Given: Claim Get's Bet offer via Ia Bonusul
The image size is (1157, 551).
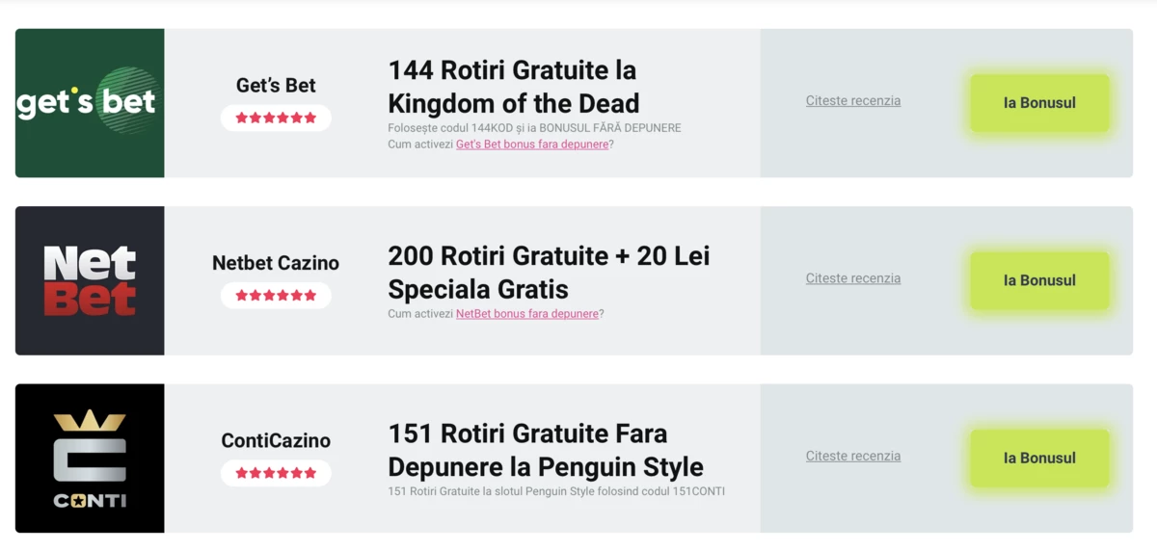Looking at the screenshot, I should pyautogui.click(x=1039, y=103).
